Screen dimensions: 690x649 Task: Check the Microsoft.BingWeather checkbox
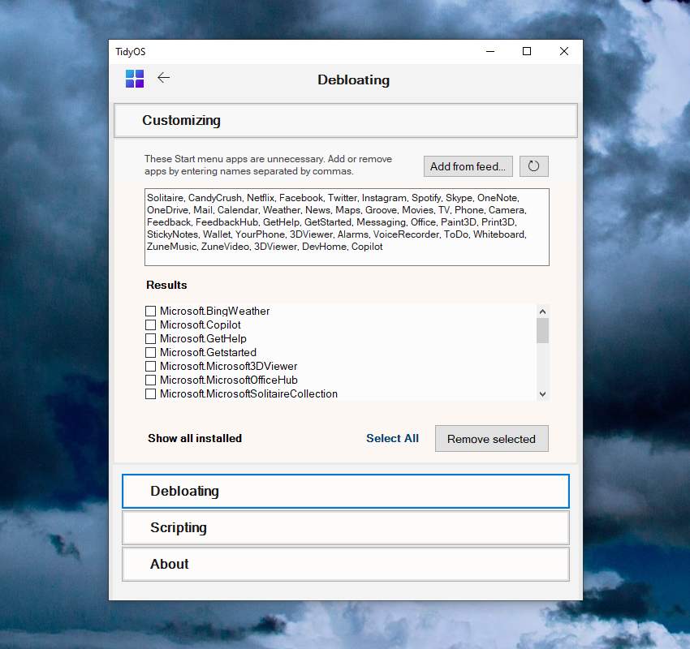tap(150, 311)
